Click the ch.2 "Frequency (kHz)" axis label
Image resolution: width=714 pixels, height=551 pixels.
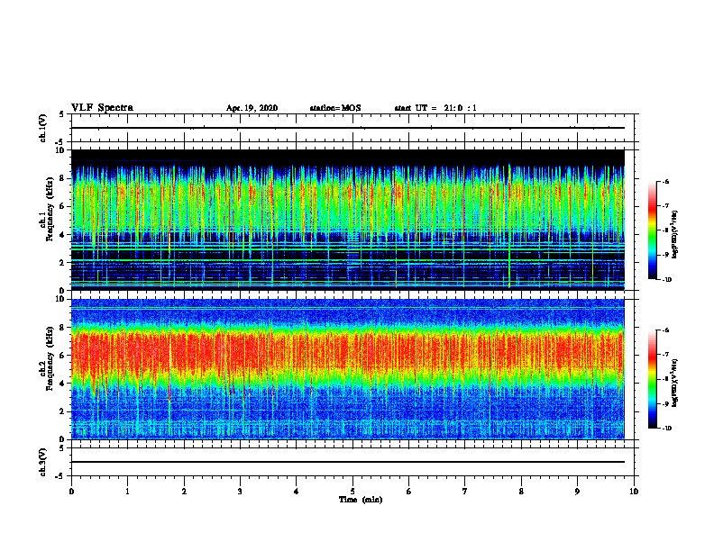tap(50, 358)
